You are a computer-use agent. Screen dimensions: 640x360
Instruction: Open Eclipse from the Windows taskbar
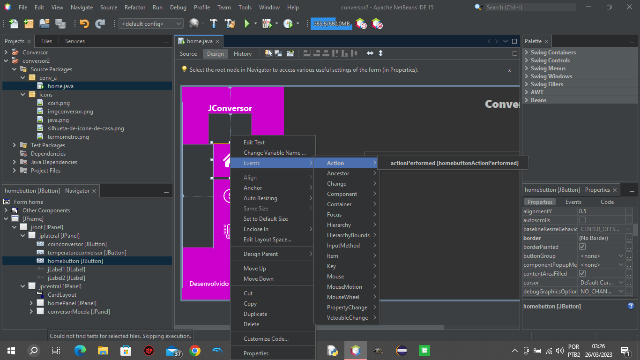tap(402, 350)
